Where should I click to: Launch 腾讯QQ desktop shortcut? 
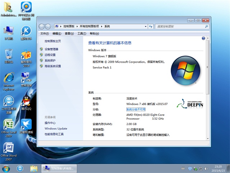[x=26, y=103]
